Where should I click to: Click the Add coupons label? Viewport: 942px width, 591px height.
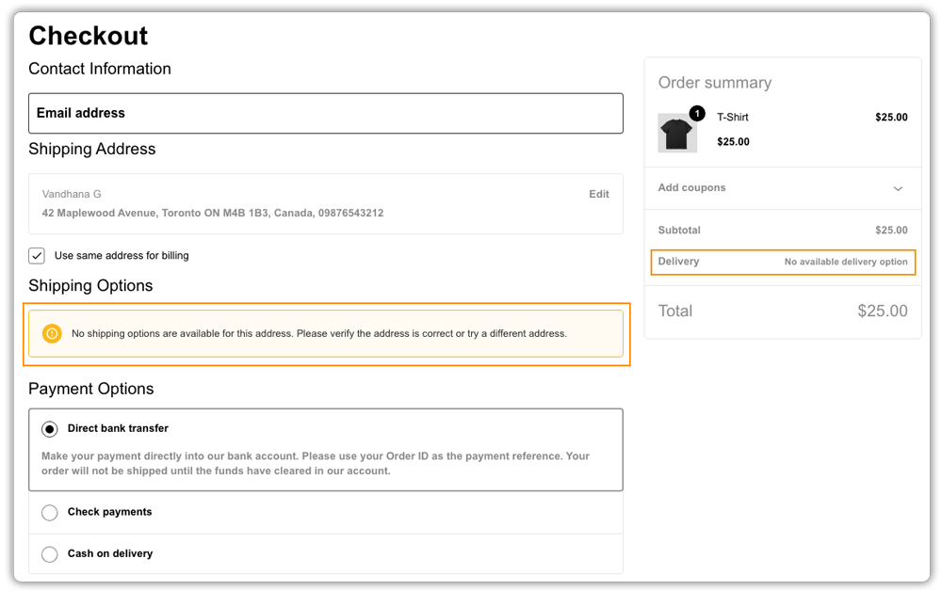(691, 188)
